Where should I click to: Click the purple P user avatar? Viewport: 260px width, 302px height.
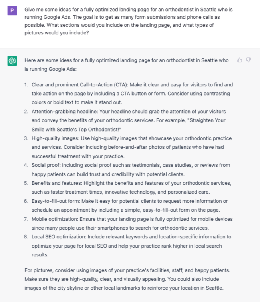pos(12,10)
